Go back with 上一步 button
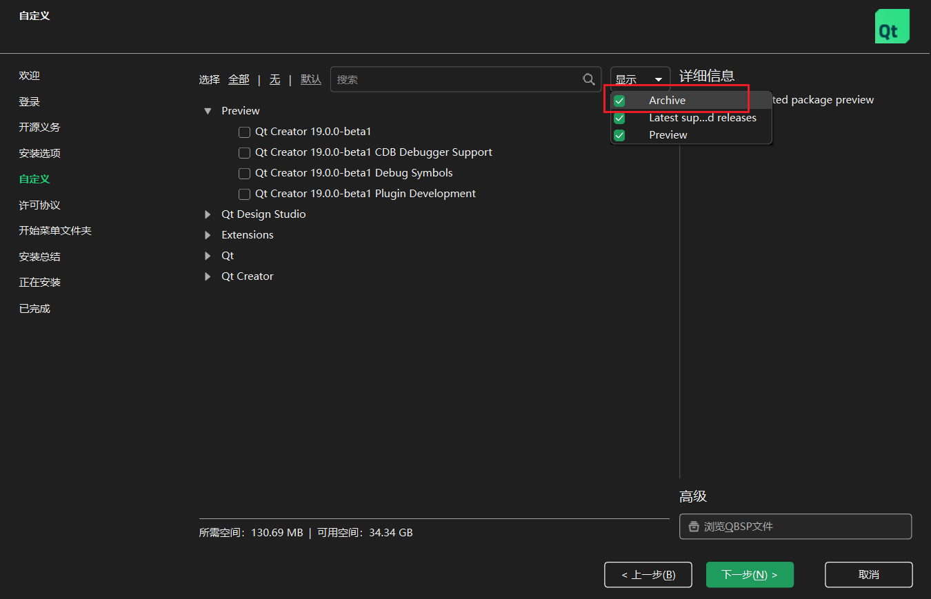Screen dimensions: 931x599 (648, 575)
